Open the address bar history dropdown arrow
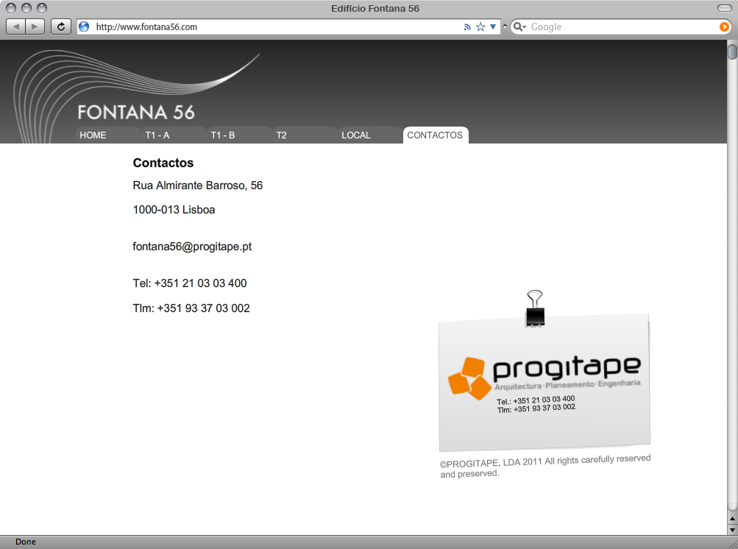The width and height of the screenshot is (738, 549). pos(493,26)
